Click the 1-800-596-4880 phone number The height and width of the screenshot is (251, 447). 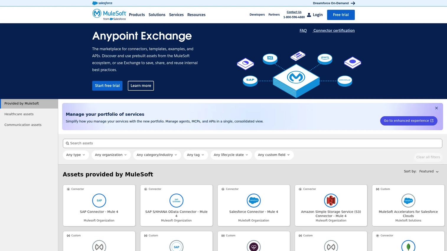(x=294, y=17)
